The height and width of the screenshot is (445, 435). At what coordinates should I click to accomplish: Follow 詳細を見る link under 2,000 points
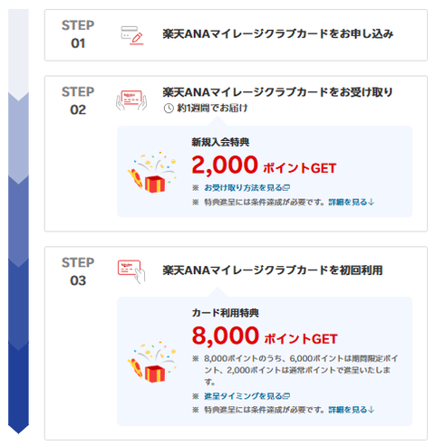[x=352, y=202]
